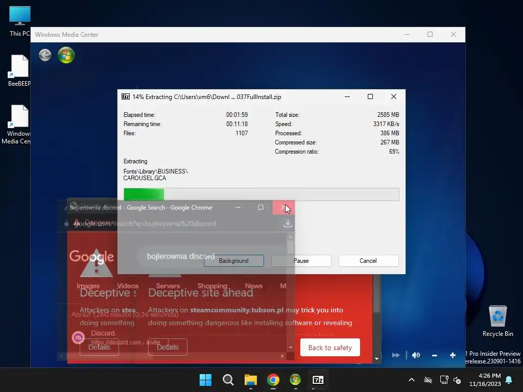Image resolution: width=523 pixels, height=392 pixels.
Task: Click the extracting path Fonts\Library\BUSINESS text
Action: point(156,171)
